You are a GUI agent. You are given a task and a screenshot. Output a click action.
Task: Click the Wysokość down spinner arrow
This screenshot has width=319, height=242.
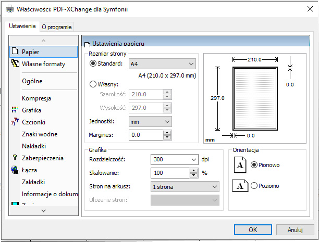coord(167,110)
